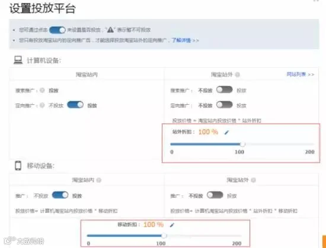Open the 网站列表 link
This screenshot has width=326, height=248.
296,75
